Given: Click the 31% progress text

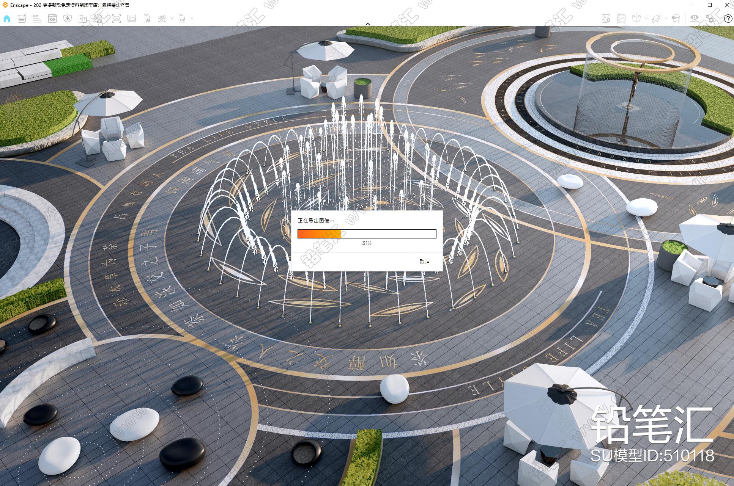Looking at the screenshot, I should click(367, 243).
